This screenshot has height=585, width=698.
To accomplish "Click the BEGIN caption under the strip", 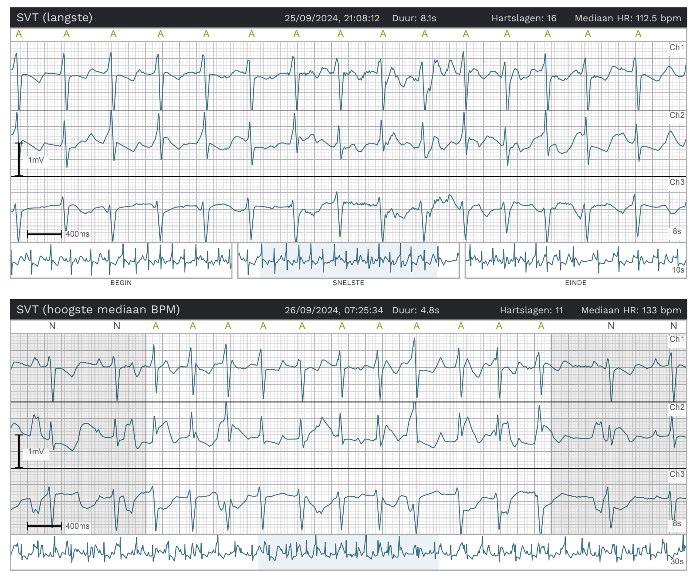I will (121, 283).
